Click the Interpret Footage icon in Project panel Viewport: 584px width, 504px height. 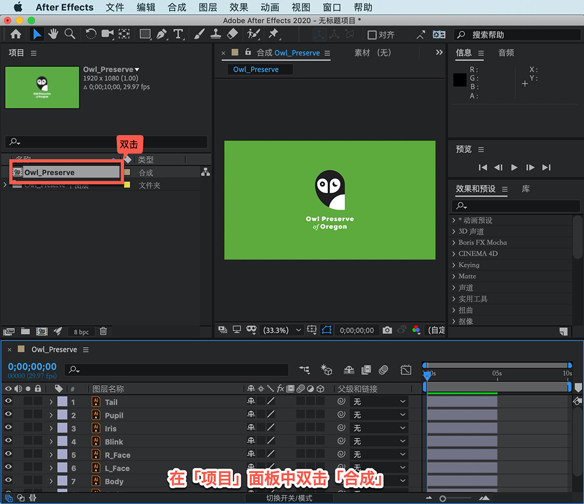coord(9,331)
